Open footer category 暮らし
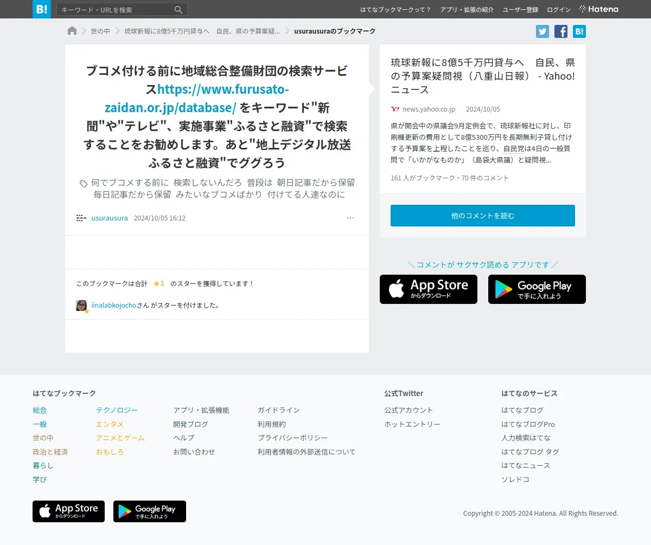 point(43,465)
